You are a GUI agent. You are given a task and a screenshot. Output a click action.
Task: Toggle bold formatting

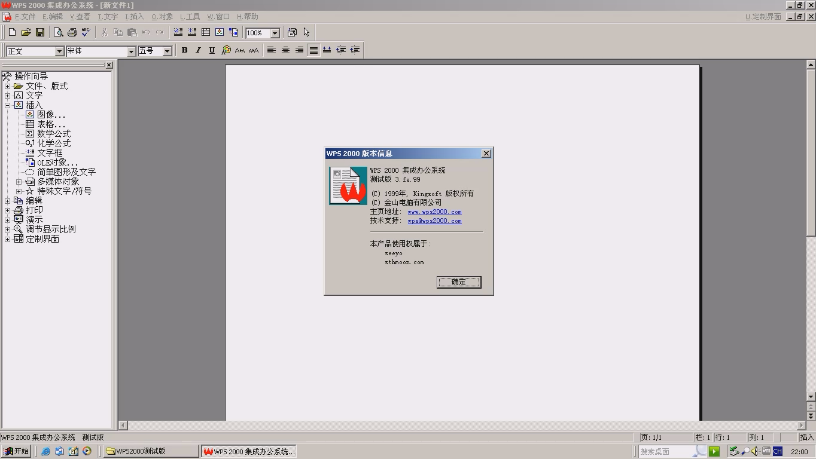[x=184, y=50]
